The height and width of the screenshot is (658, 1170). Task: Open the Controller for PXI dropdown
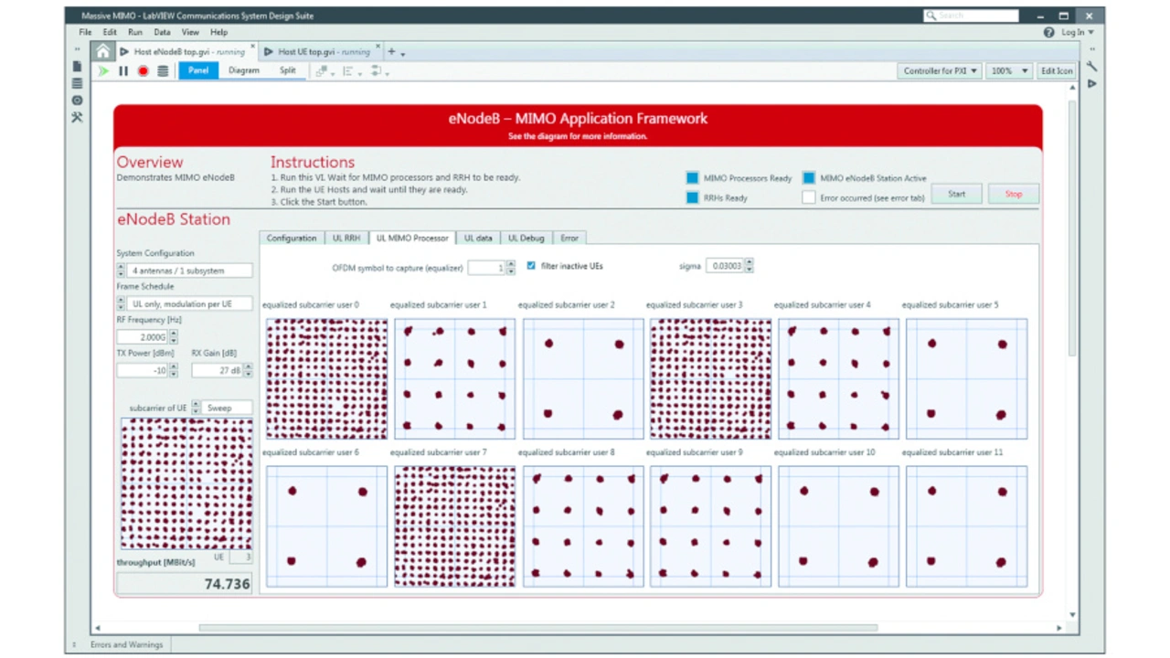[x=940, y=70]
